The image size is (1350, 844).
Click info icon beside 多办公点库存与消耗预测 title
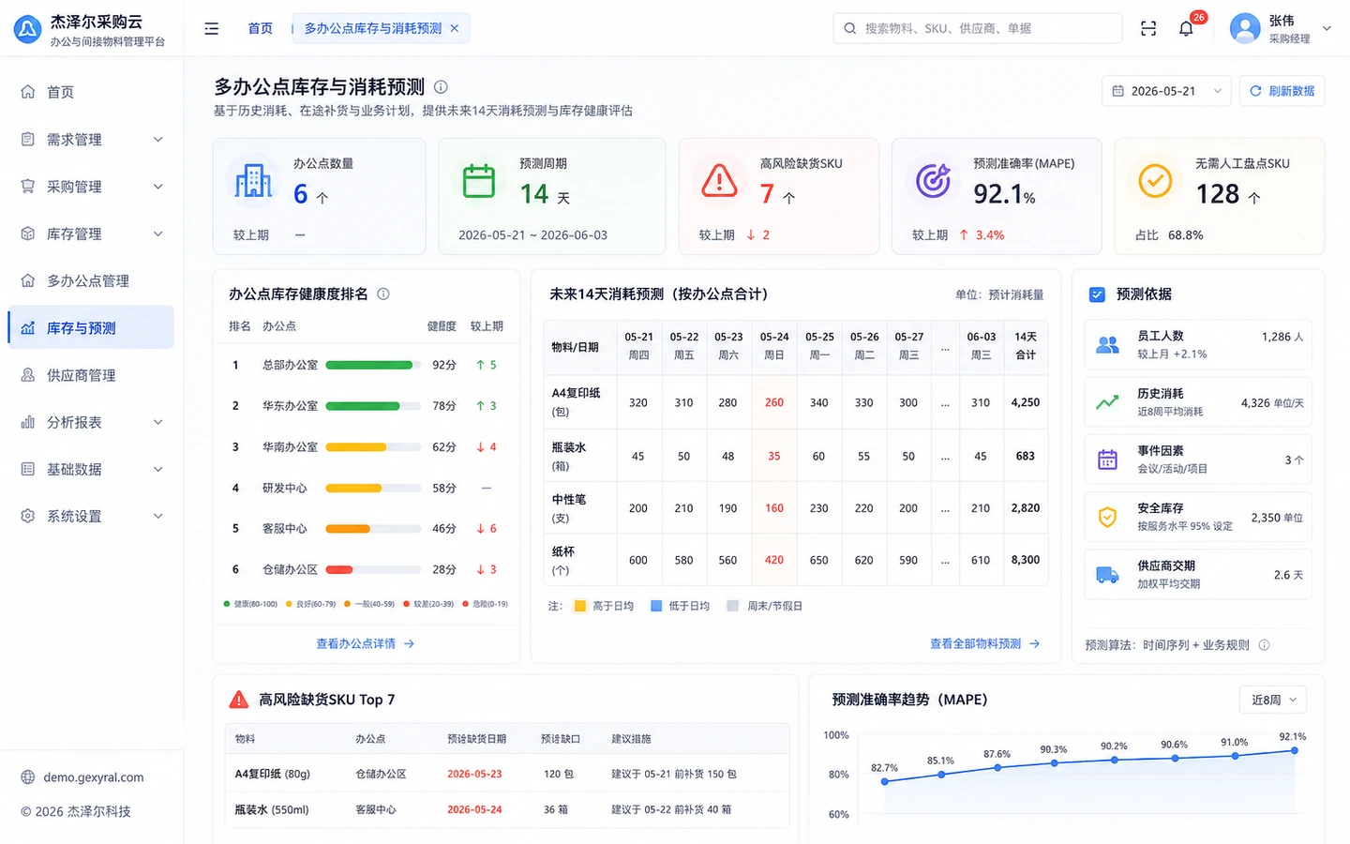[441, 87]
